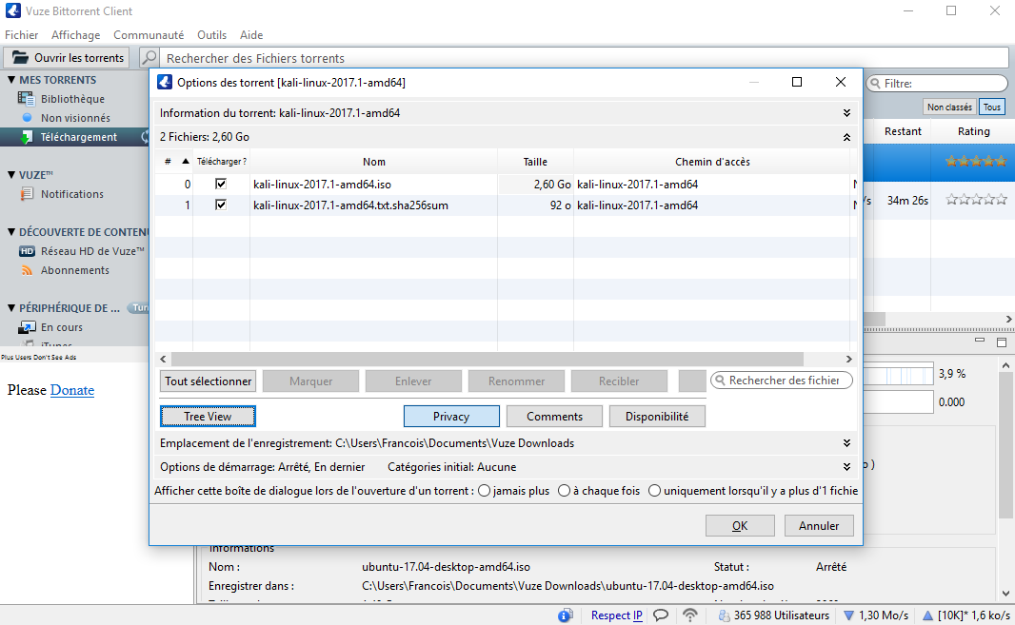Open the Communauté menu
The image size is (1015, 625).
[149, 35]
